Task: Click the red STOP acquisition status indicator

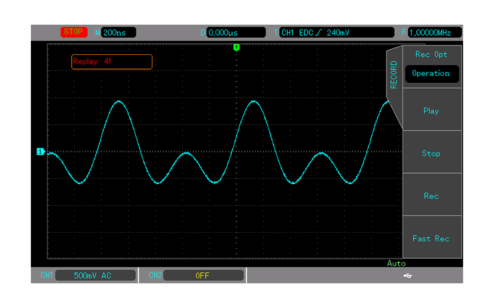Action: pos(74,32)
